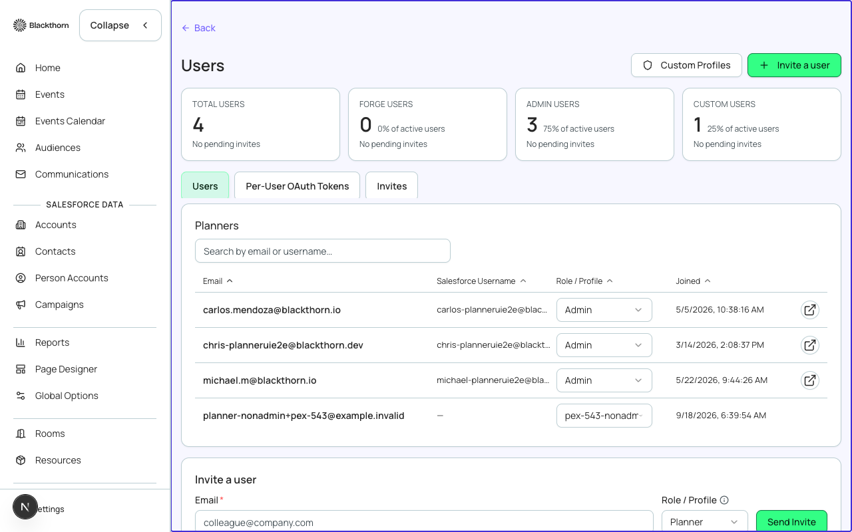Screen dimensions: 852x532
Task: Collapse the sidebar
Action: coord(120,25)
